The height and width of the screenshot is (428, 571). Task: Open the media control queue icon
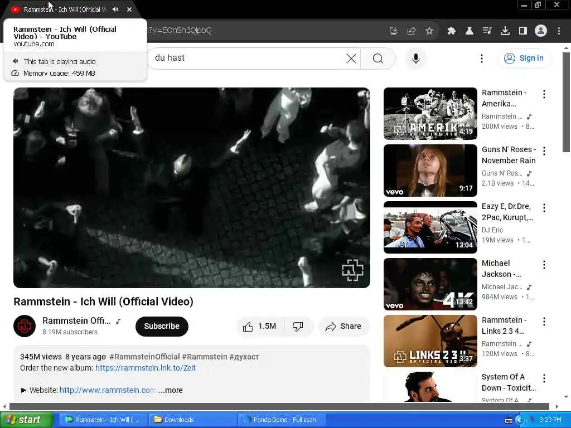click(x=487, y=31)
